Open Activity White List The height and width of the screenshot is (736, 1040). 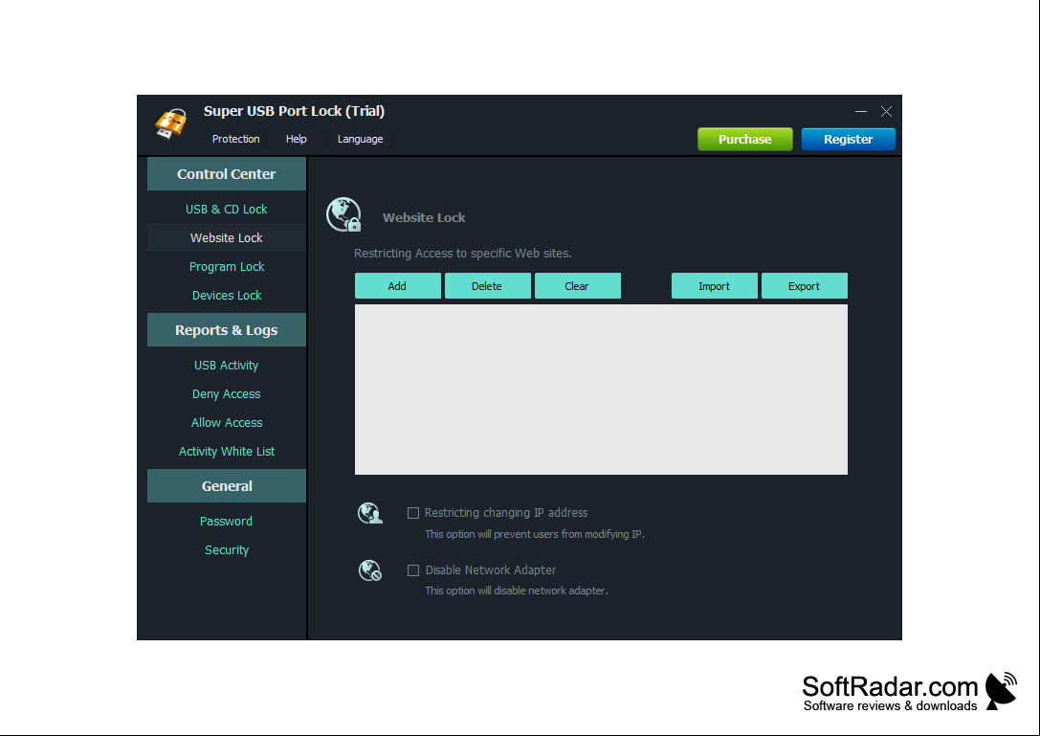226,452
